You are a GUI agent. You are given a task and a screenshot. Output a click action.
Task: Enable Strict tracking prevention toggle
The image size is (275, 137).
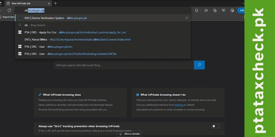[x=216, y=126]
